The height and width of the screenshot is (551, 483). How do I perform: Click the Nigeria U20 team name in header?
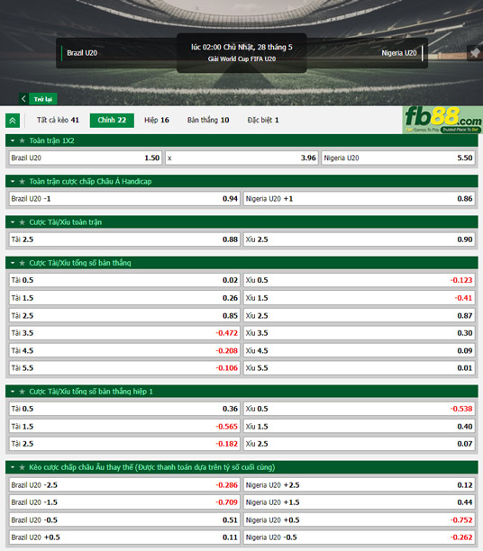click(x=399, y=53)
